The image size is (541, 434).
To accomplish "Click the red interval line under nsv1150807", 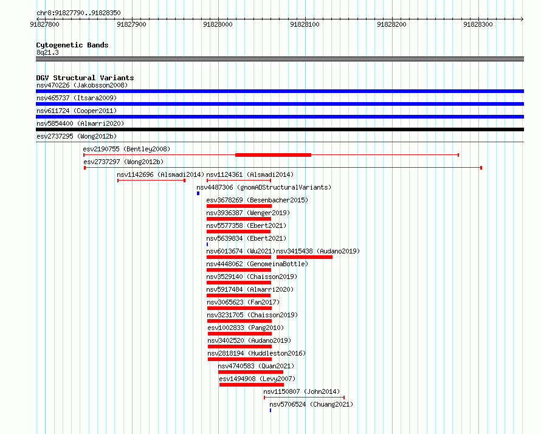I will [x=305, y=398].
